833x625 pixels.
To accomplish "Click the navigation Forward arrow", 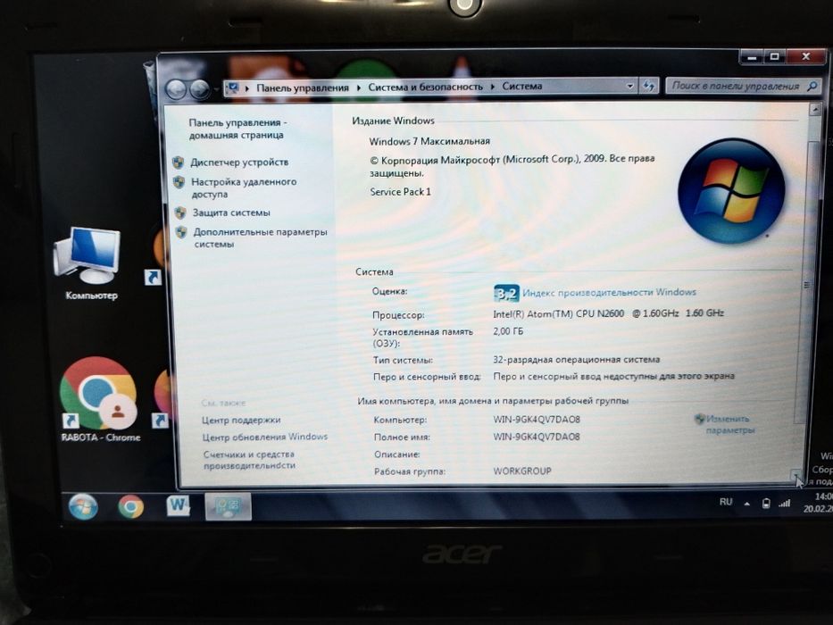I will 200,89.
